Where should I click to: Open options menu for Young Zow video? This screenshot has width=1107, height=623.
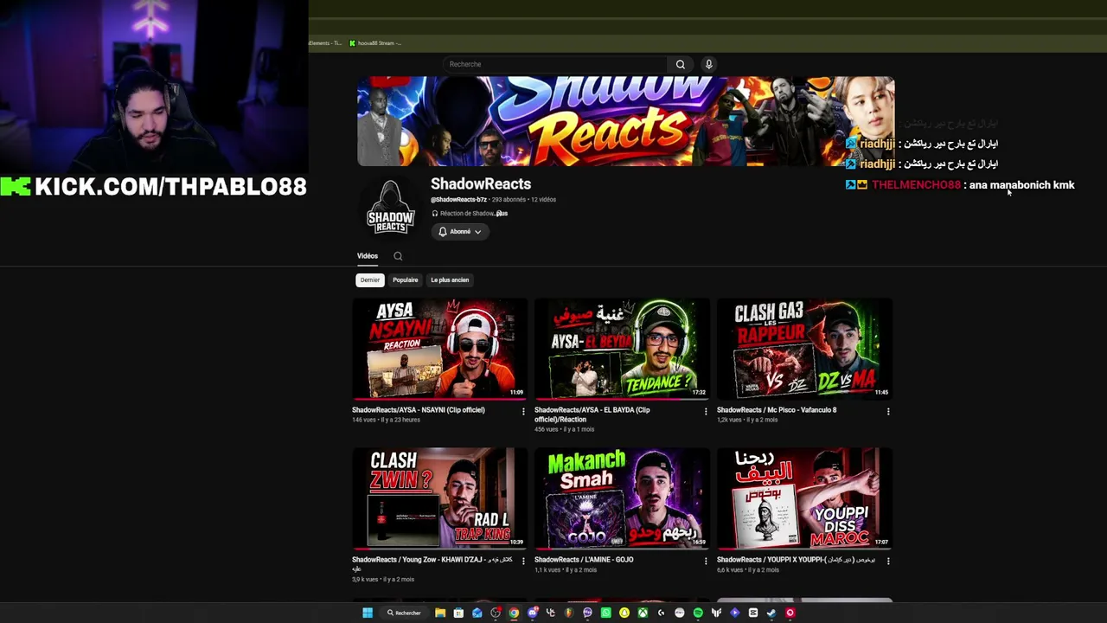(x=523, y=562)
